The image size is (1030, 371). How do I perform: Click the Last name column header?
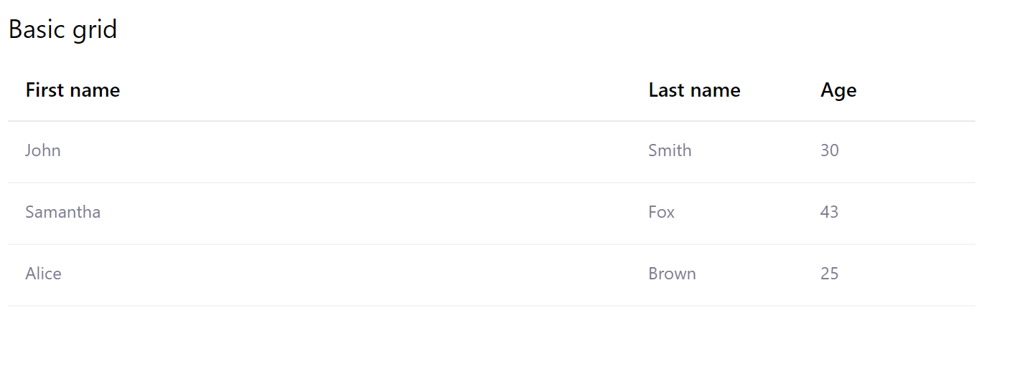(694, 90)
